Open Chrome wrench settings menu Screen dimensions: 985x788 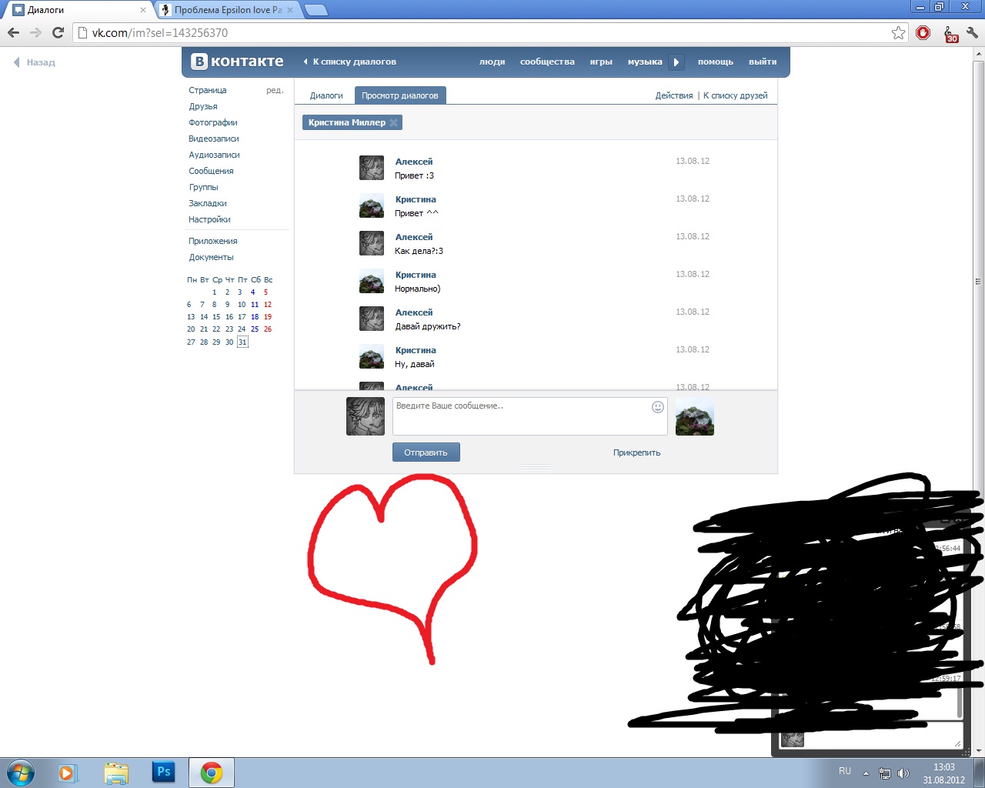point(972,33)
